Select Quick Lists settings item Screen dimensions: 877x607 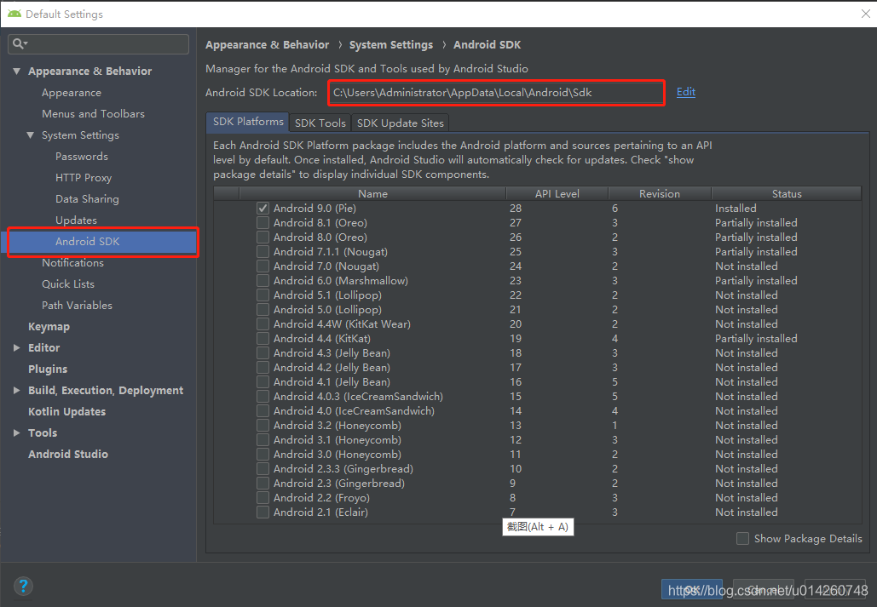point(68,284)
